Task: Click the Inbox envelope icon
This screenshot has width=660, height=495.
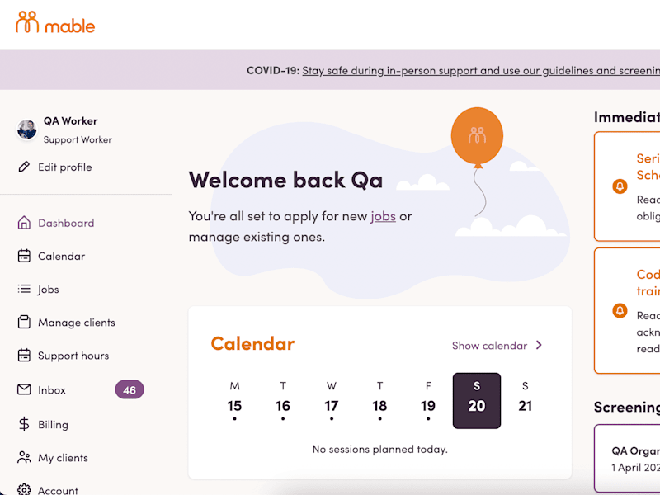Action: pos(24,389)
